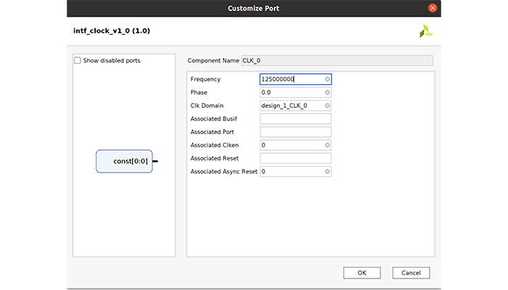Click the Xilinx logo icon
508x290 pixels.
(426, 31)
